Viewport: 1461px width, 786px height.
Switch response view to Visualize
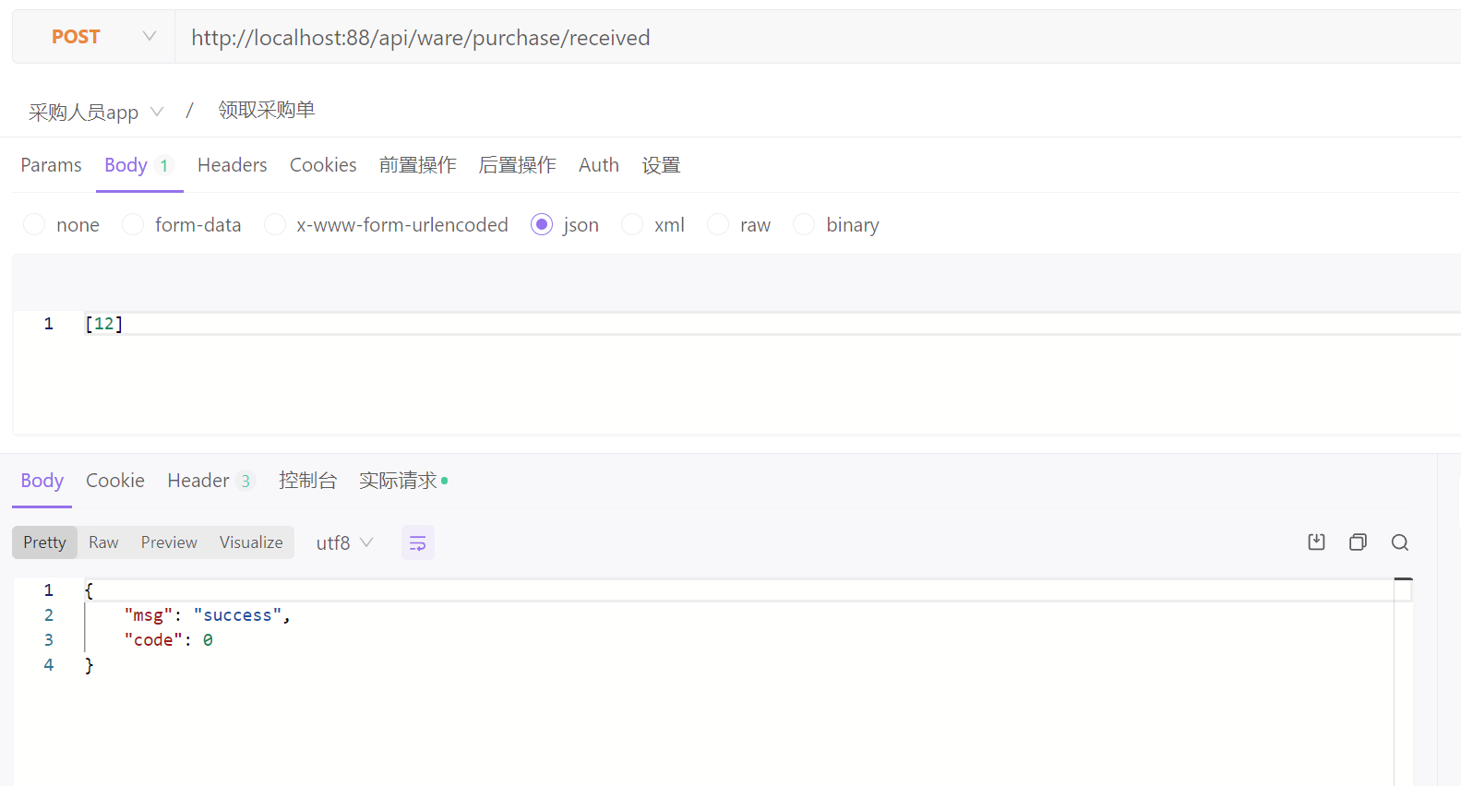(x=251, y=542)
